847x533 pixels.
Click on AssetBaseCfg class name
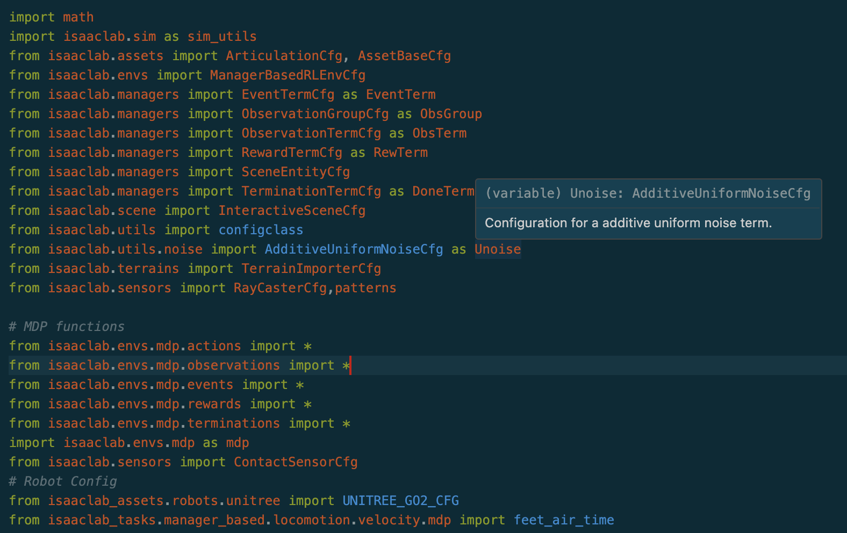[x=404, y=56]
